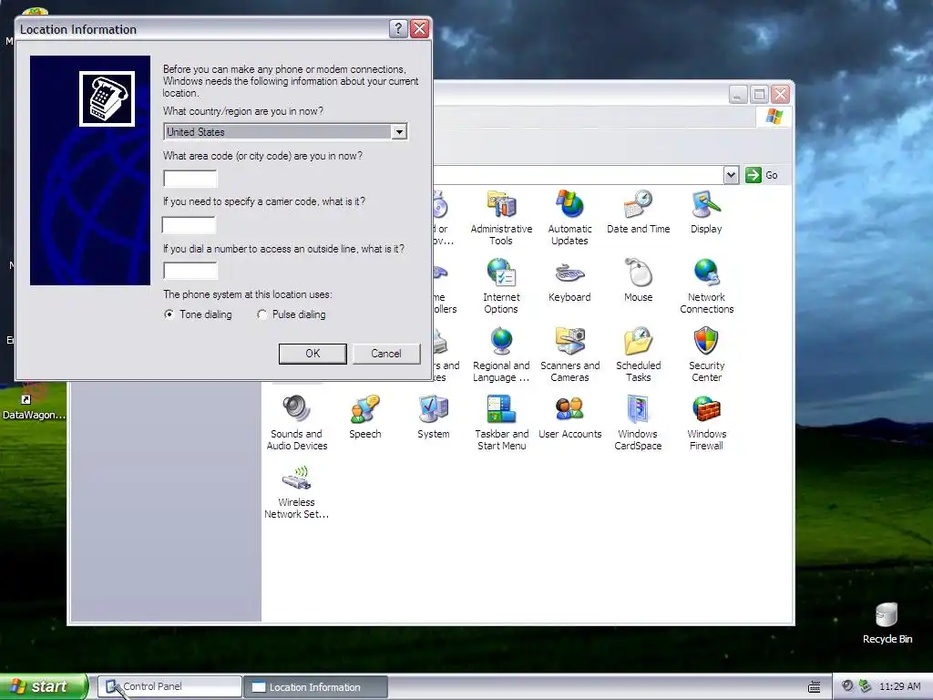Image resolution: width=933 pixels, height=700 pixels.
Task: Focus the carrier code input field
Action: click(189, 225)
